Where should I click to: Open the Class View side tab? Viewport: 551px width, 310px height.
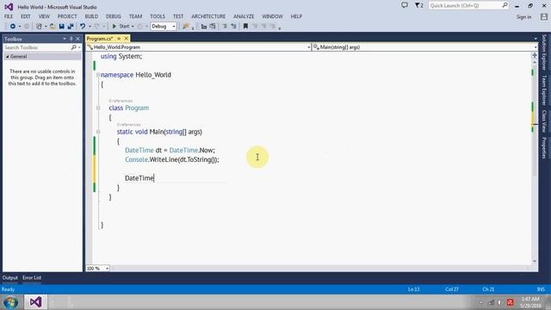[544, 121]
